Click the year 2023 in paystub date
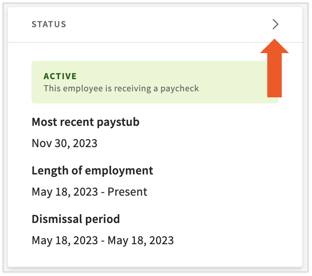The width and height of the screenshot is (312, 276). click(x=85, y=143)
